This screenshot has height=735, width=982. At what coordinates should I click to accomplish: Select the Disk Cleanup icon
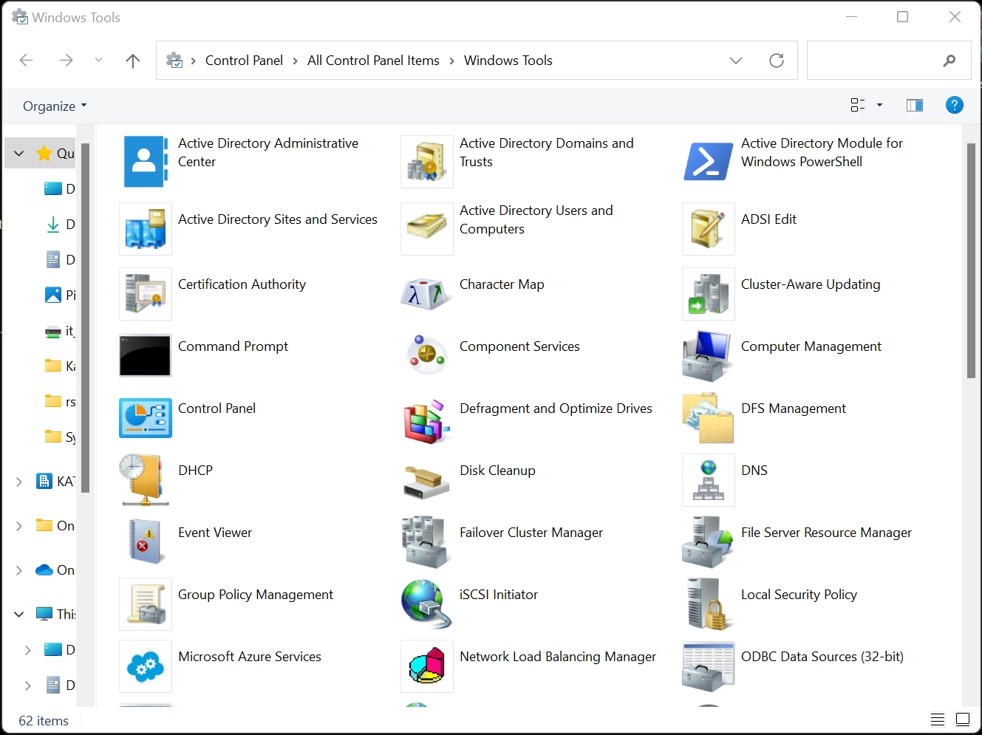pyautogui.click(x=427, y=482)
